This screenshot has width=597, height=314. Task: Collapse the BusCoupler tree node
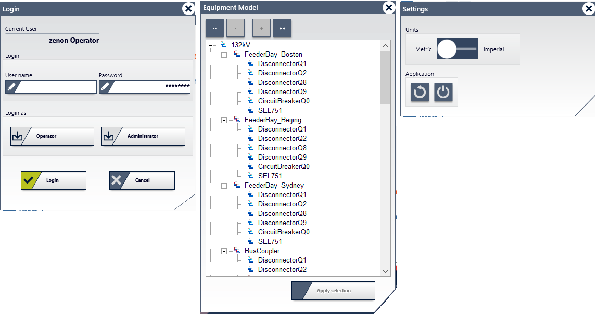coord(224,251)
